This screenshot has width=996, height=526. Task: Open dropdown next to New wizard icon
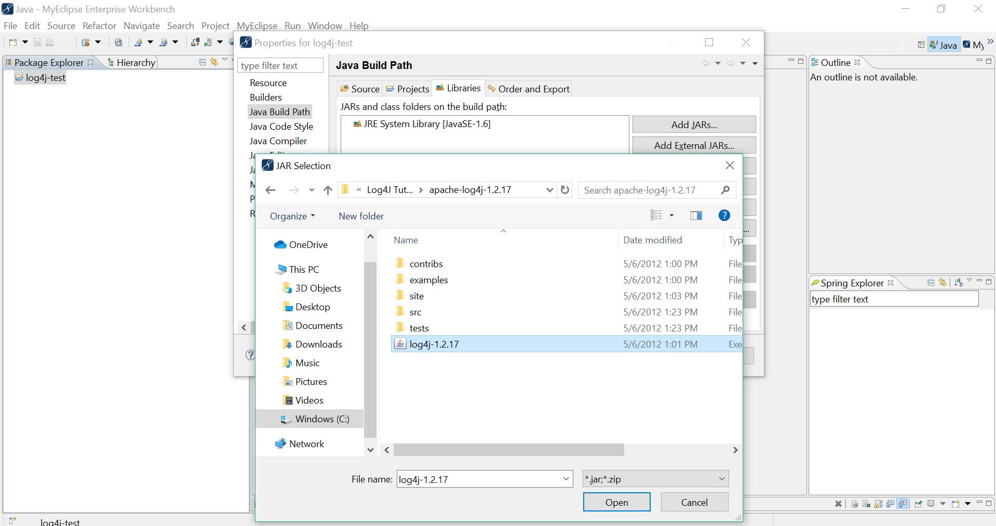[25, 42]
